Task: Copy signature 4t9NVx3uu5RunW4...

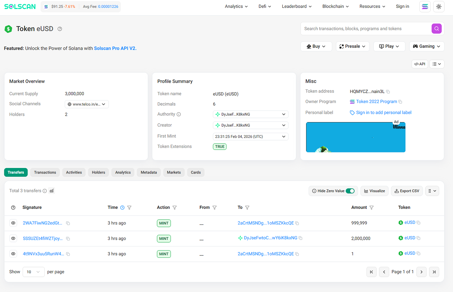Action: 68,254
